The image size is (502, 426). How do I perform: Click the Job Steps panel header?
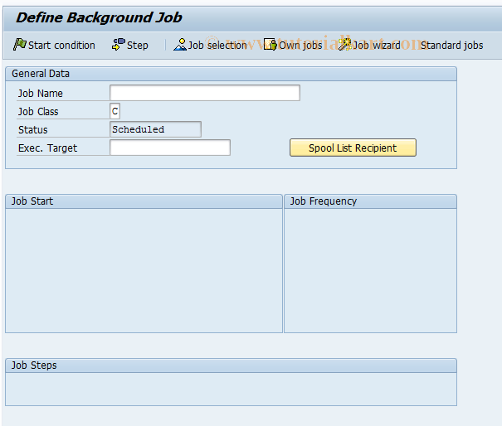coord(232,365)
